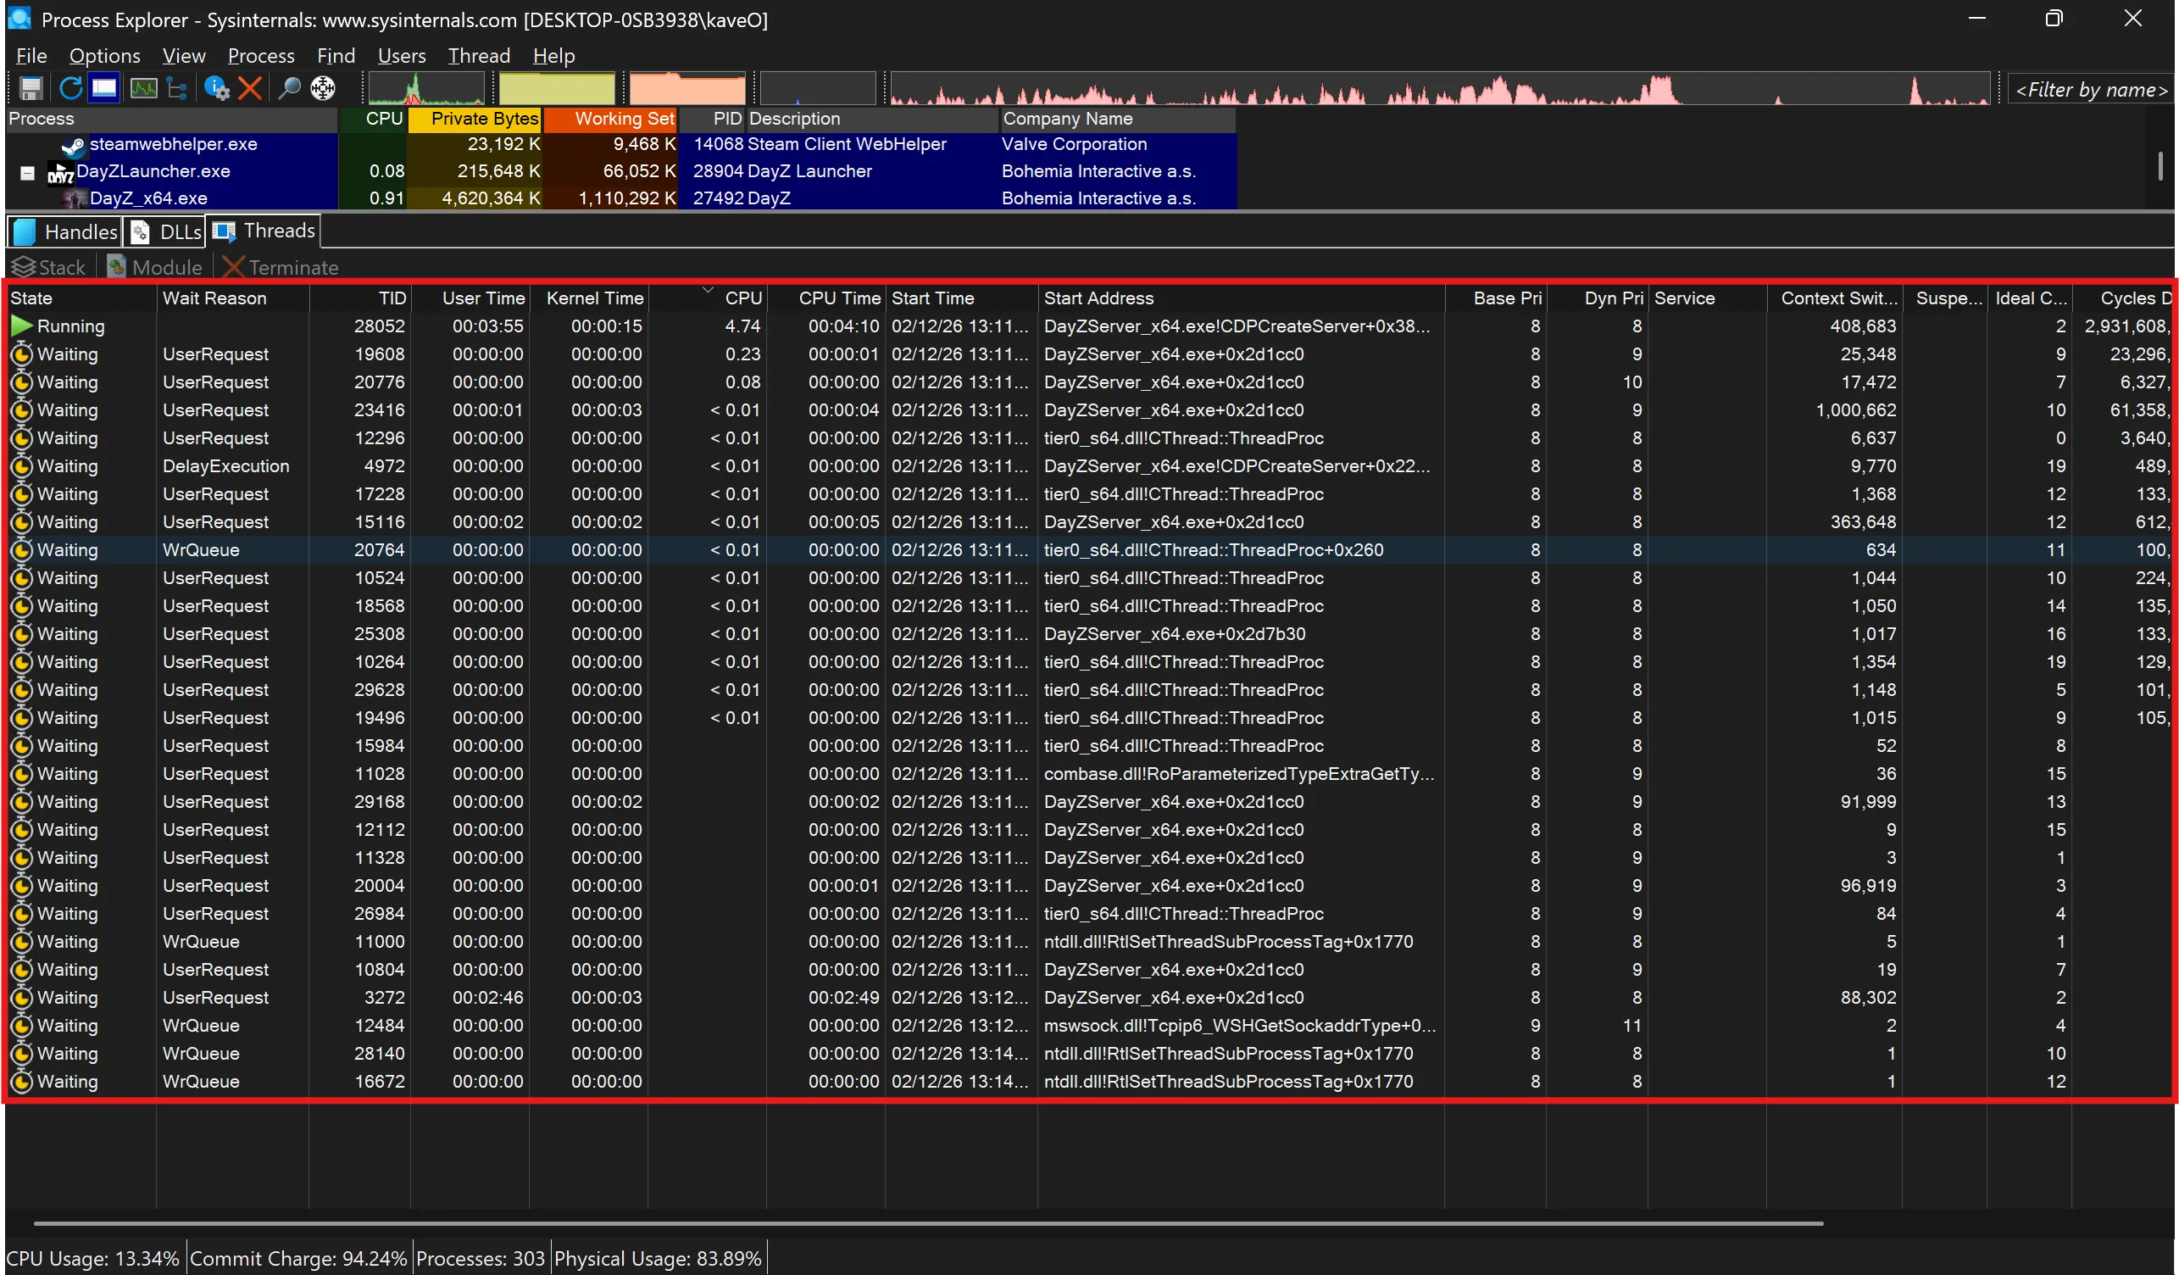Click the yellow commit history graph
Image resolution: width=2179 pixels, height=1275 pixels.
[x=557, y=88]
